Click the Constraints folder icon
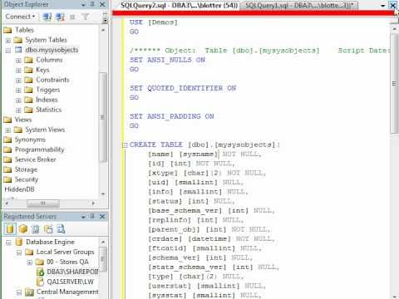 (x=28, y=80)
